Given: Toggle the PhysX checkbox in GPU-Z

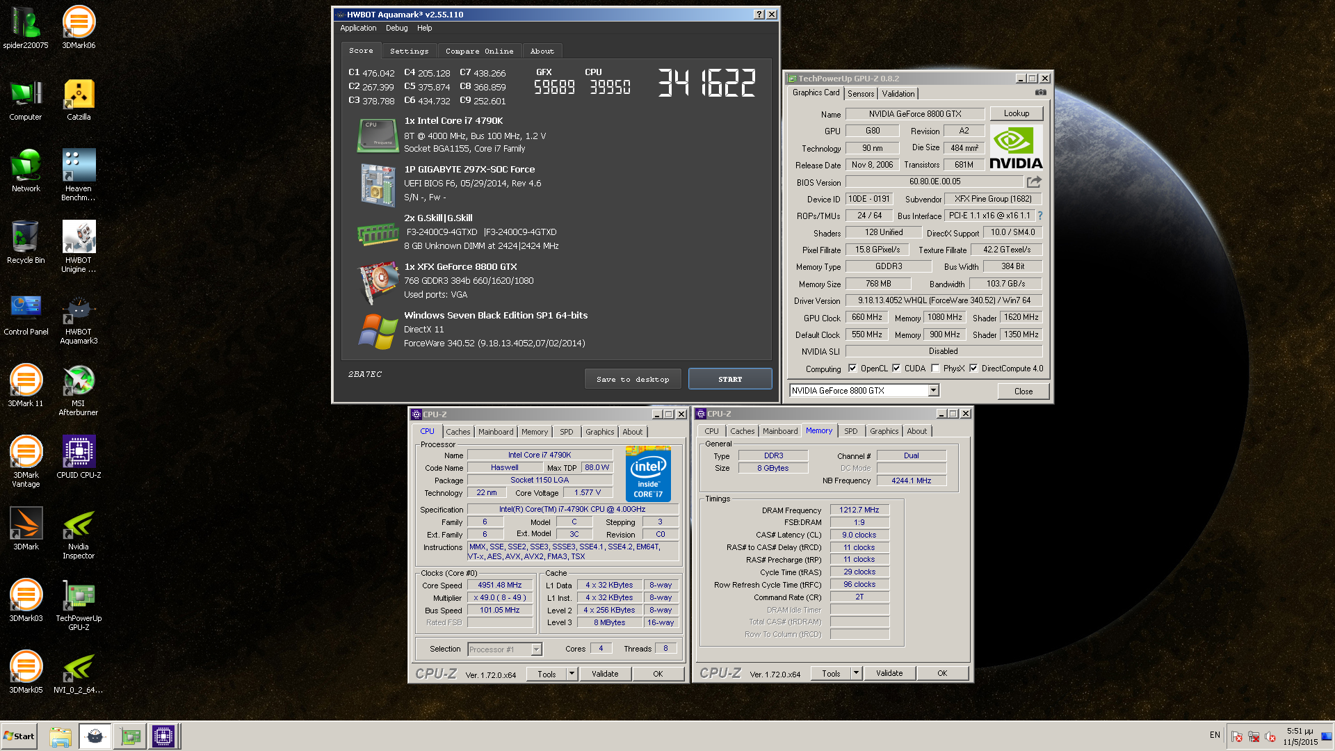Looking at the screenshot, I should coord(935,369).
